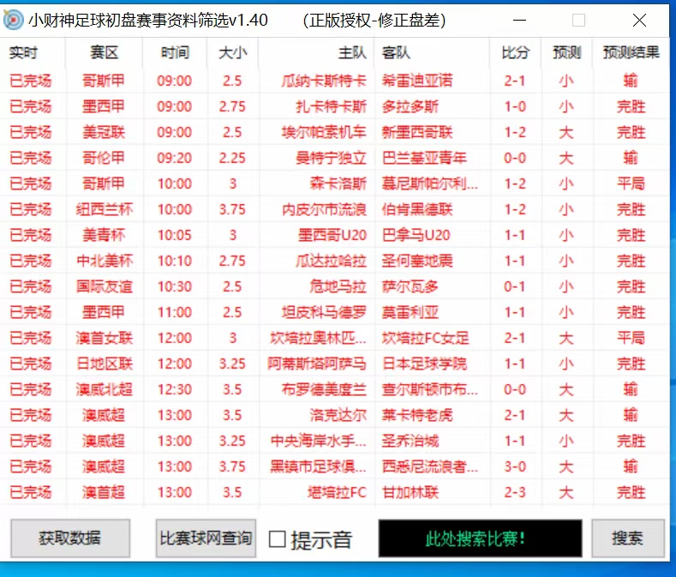The image size is (676, 577).
Task: Select away team 圣乔治城
Action: [410, 441]
